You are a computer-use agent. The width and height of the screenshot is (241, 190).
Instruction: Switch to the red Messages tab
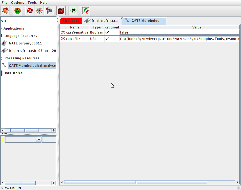[x=71, y=21]
